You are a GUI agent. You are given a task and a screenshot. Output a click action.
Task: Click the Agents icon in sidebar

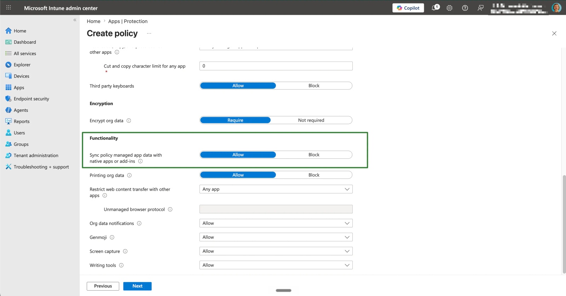coord(8,110)
